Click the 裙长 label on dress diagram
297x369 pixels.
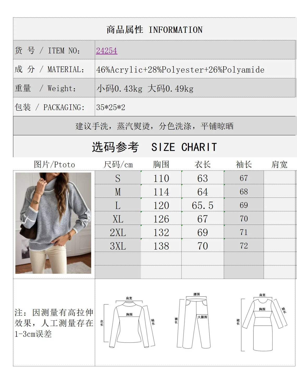238,322
